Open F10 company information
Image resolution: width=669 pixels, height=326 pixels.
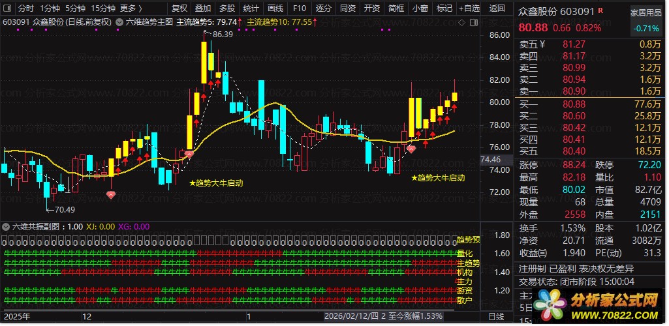tap(300, 8)
